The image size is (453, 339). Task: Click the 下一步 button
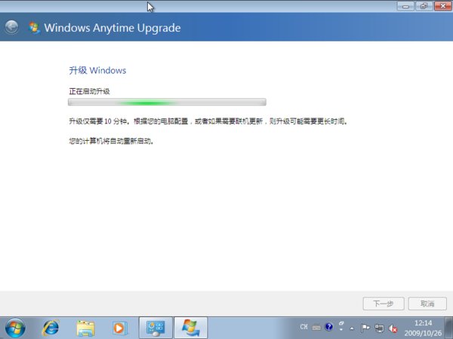tap(384, 304)
